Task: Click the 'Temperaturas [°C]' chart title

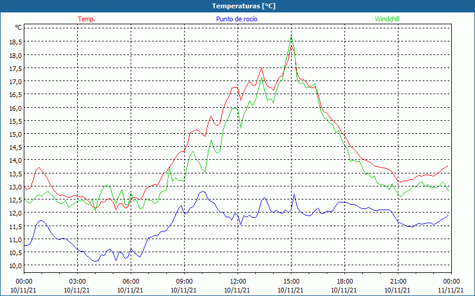Action: [243, 6]
